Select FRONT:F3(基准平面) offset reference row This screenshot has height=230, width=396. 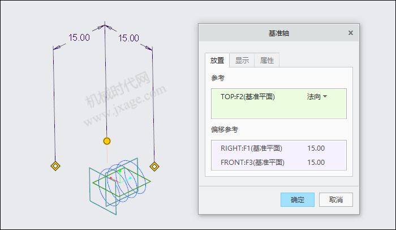click(x=279, y=162)
